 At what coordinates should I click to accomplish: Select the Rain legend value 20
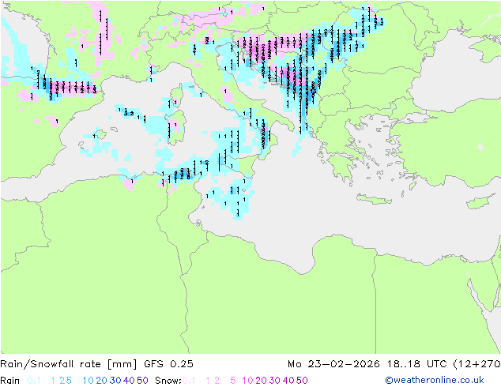point(101,381)
